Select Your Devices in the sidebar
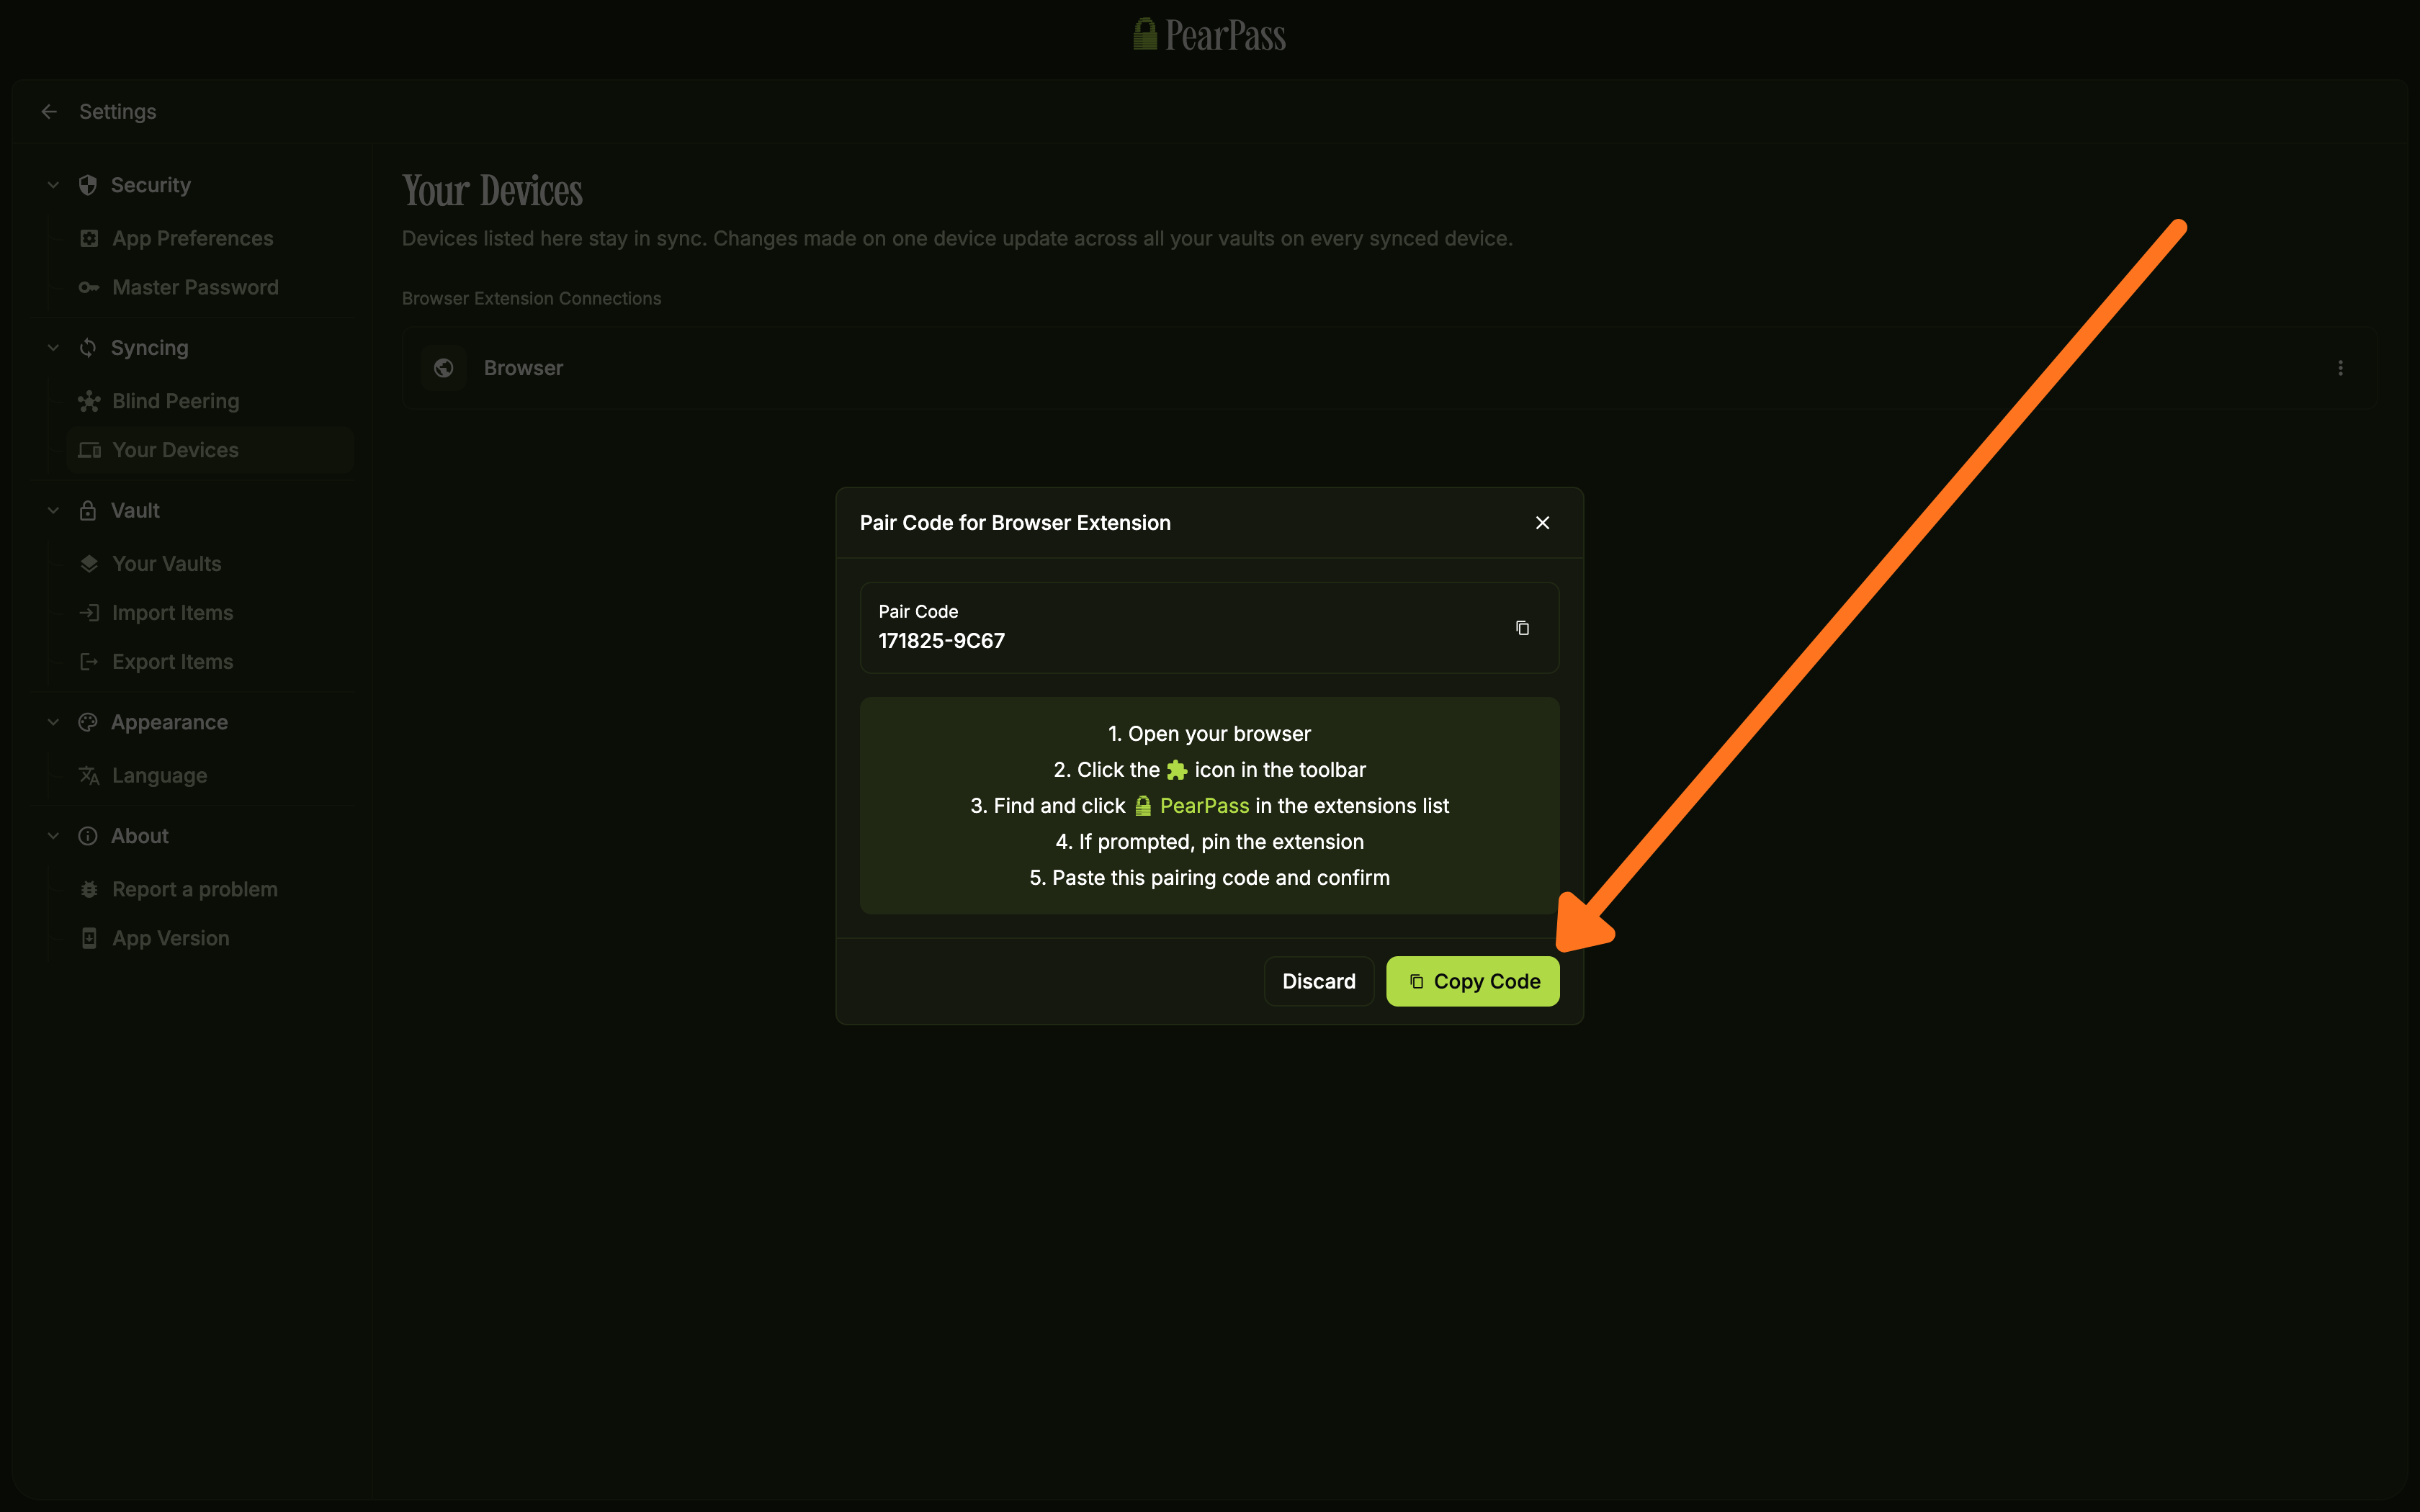This screenshot has height=1512, width=2420. (x=210, y=450)
